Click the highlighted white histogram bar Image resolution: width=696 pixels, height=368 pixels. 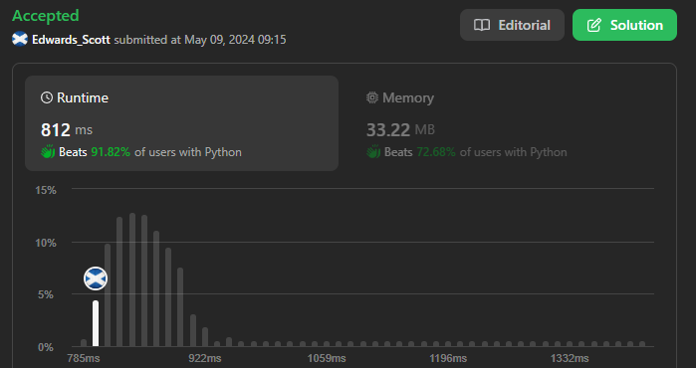(96, 323)
